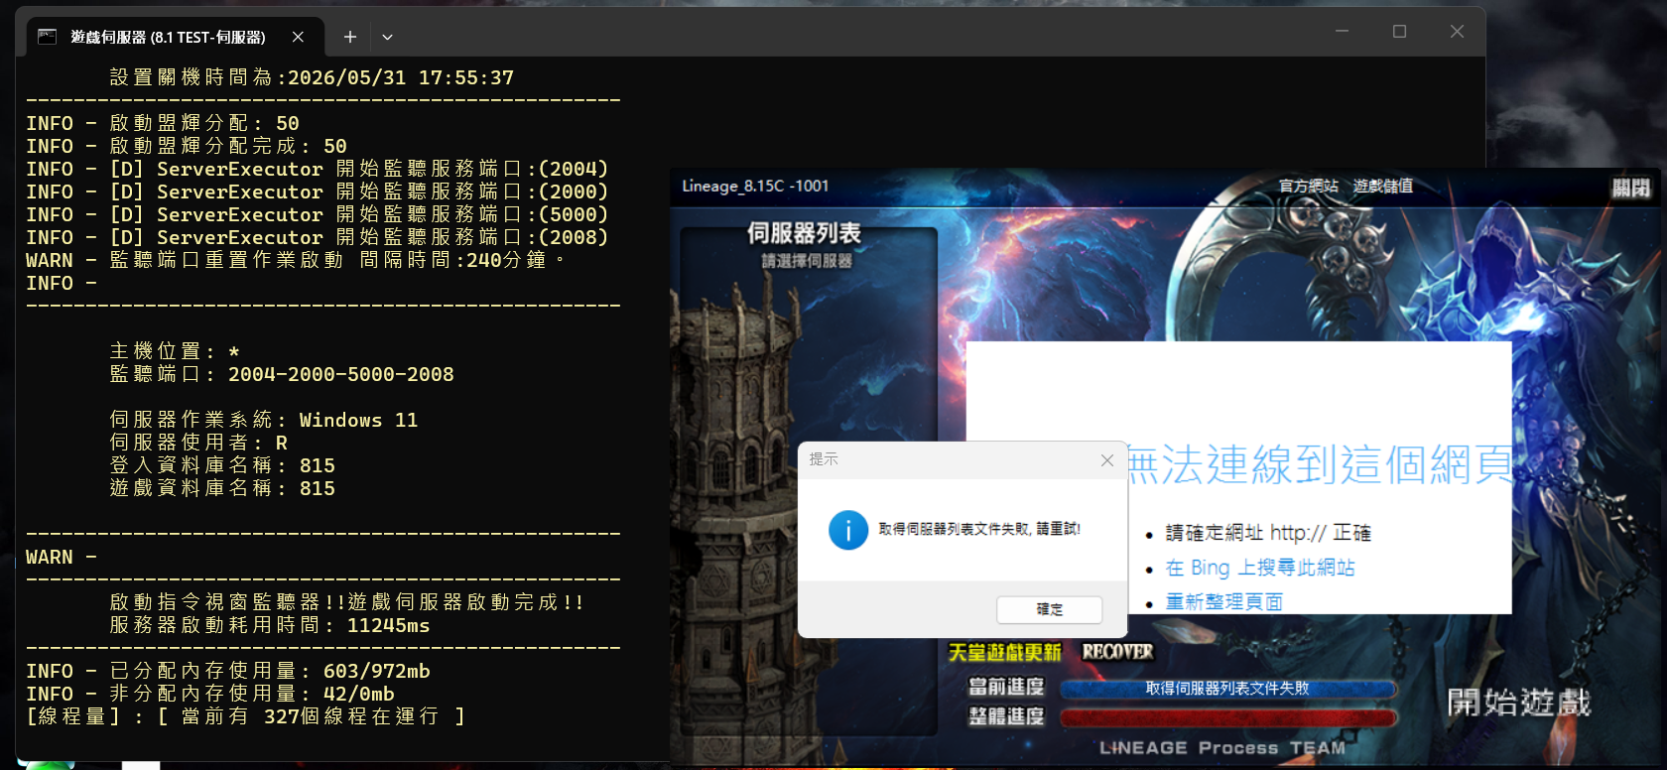Close the terminal window
This screenshot has height=770, width=1667.
click(1457, 32)
